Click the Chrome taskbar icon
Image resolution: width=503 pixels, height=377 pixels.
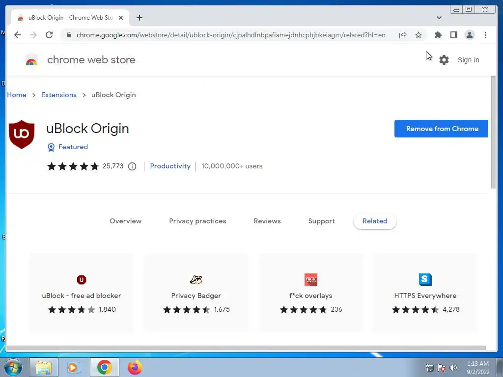pyautogui.click(x=105, y=367)
